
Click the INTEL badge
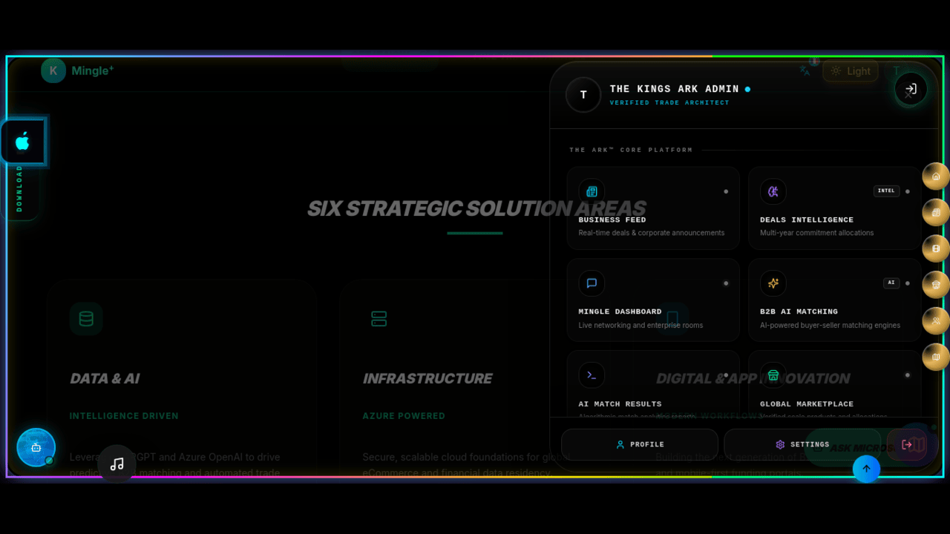886,191
